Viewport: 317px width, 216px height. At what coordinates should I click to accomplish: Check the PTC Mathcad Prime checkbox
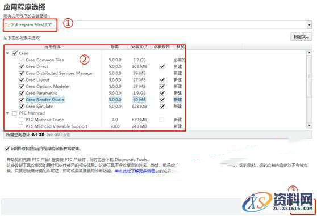coord(21,120)
